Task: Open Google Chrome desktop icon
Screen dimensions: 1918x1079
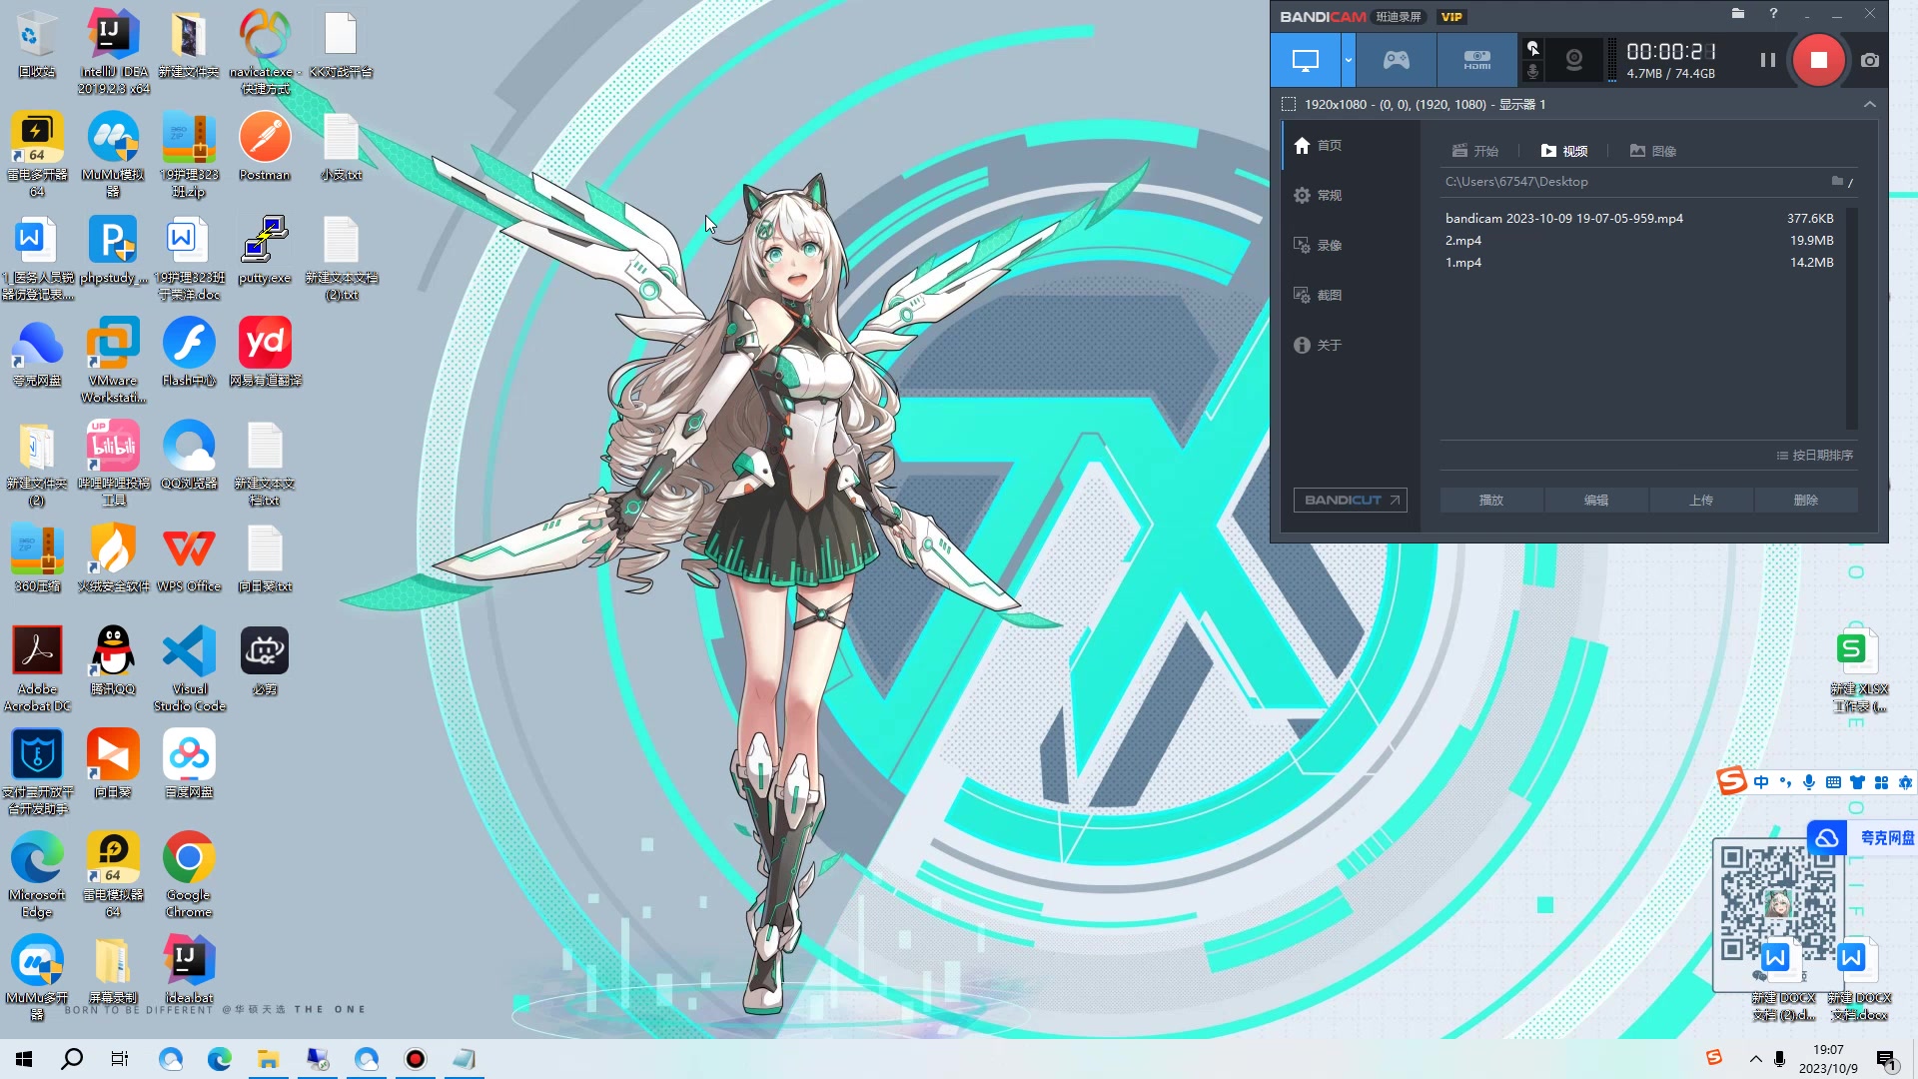Action: [189, 874]
